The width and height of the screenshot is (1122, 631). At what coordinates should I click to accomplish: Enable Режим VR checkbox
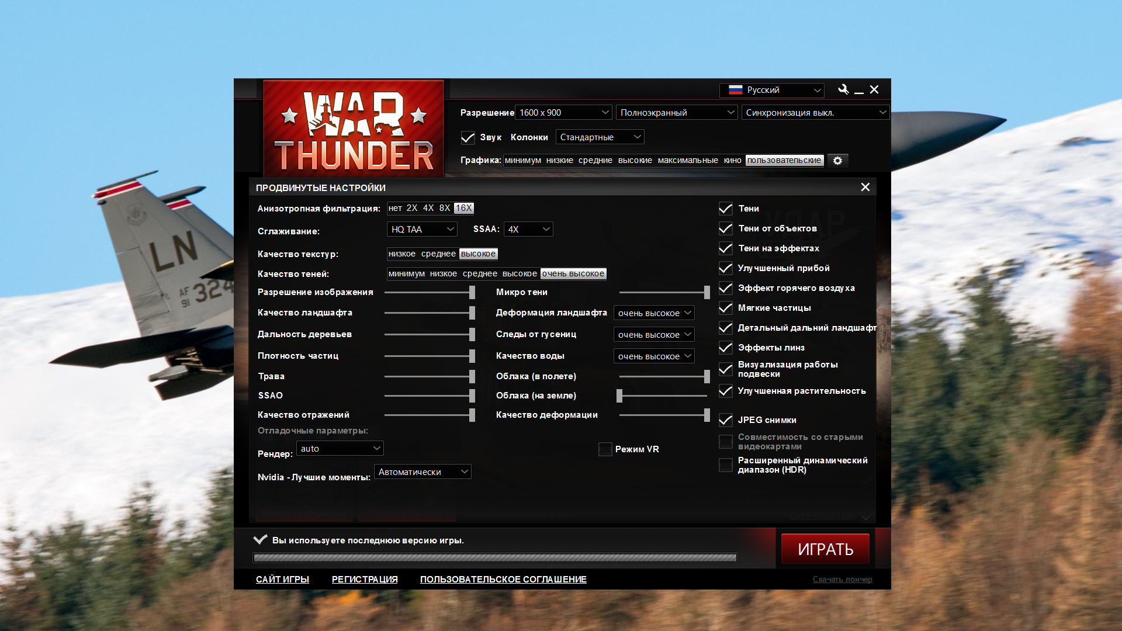605,449
